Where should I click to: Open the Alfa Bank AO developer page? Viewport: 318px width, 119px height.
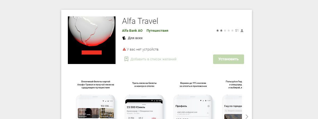(132, 31)
